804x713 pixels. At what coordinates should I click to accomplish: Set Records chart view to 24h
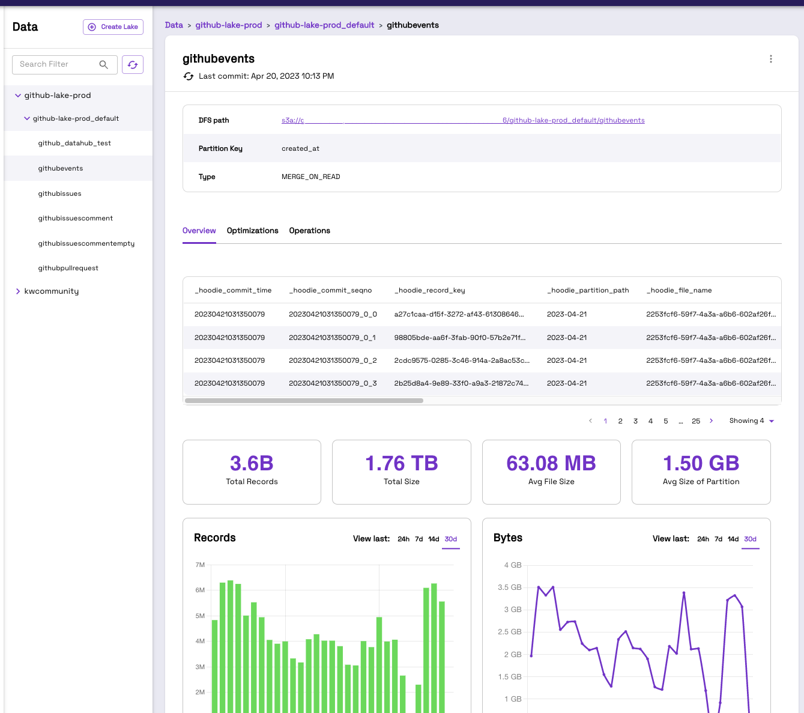(404, 539)
